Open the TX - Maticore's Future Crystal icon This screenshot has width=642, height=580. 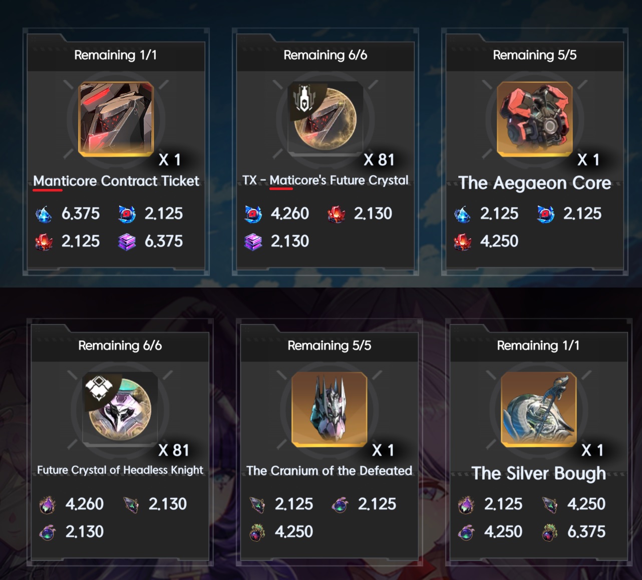point(325,118)
